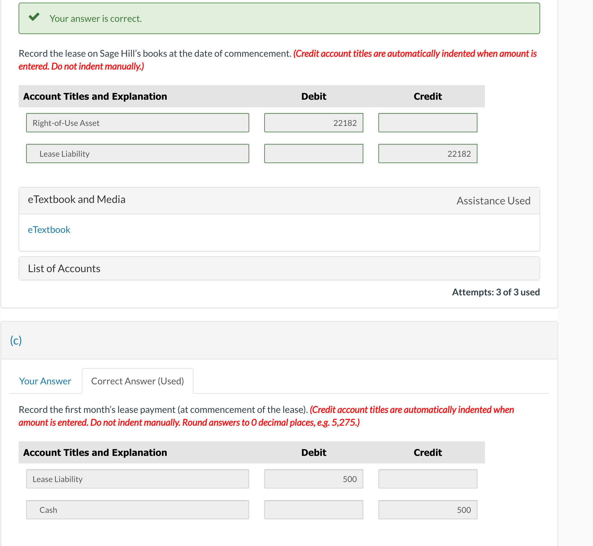Click the 22182 debit amount field
The image size is (593, 546).
(313, 123)
